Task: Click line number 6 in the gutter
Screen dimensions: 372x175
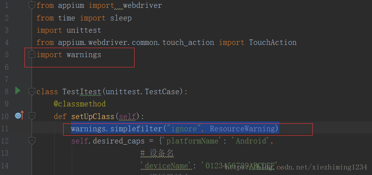Action: tap(6, 67)
